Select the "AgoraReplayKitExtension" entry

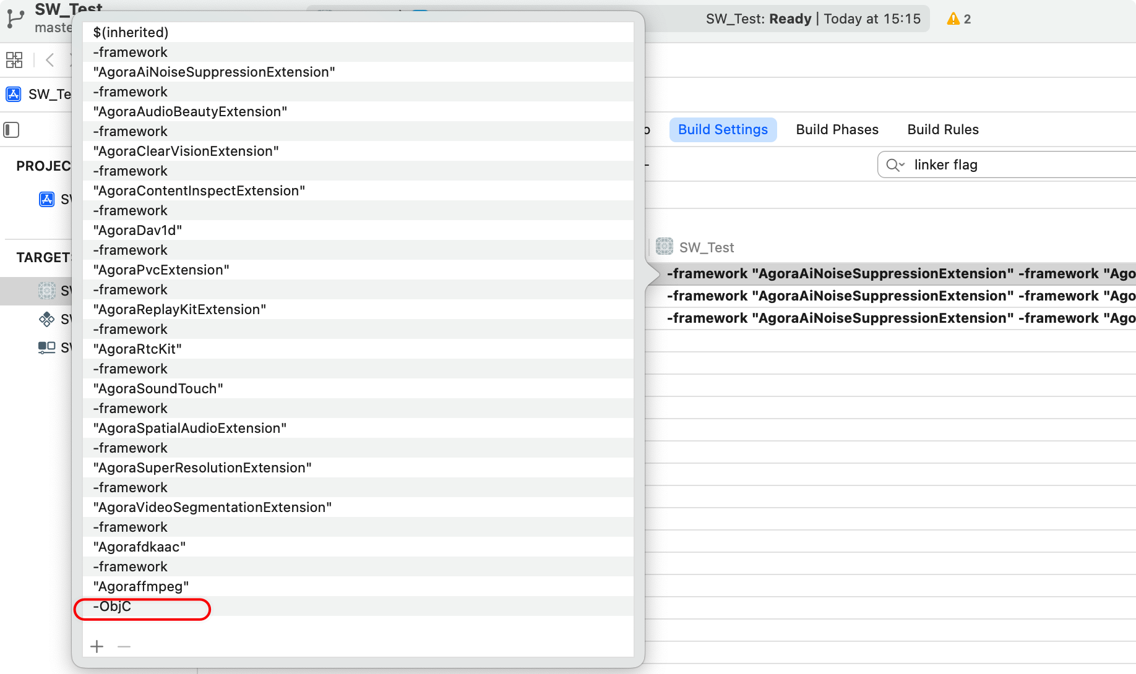click(x=358, y=309)
